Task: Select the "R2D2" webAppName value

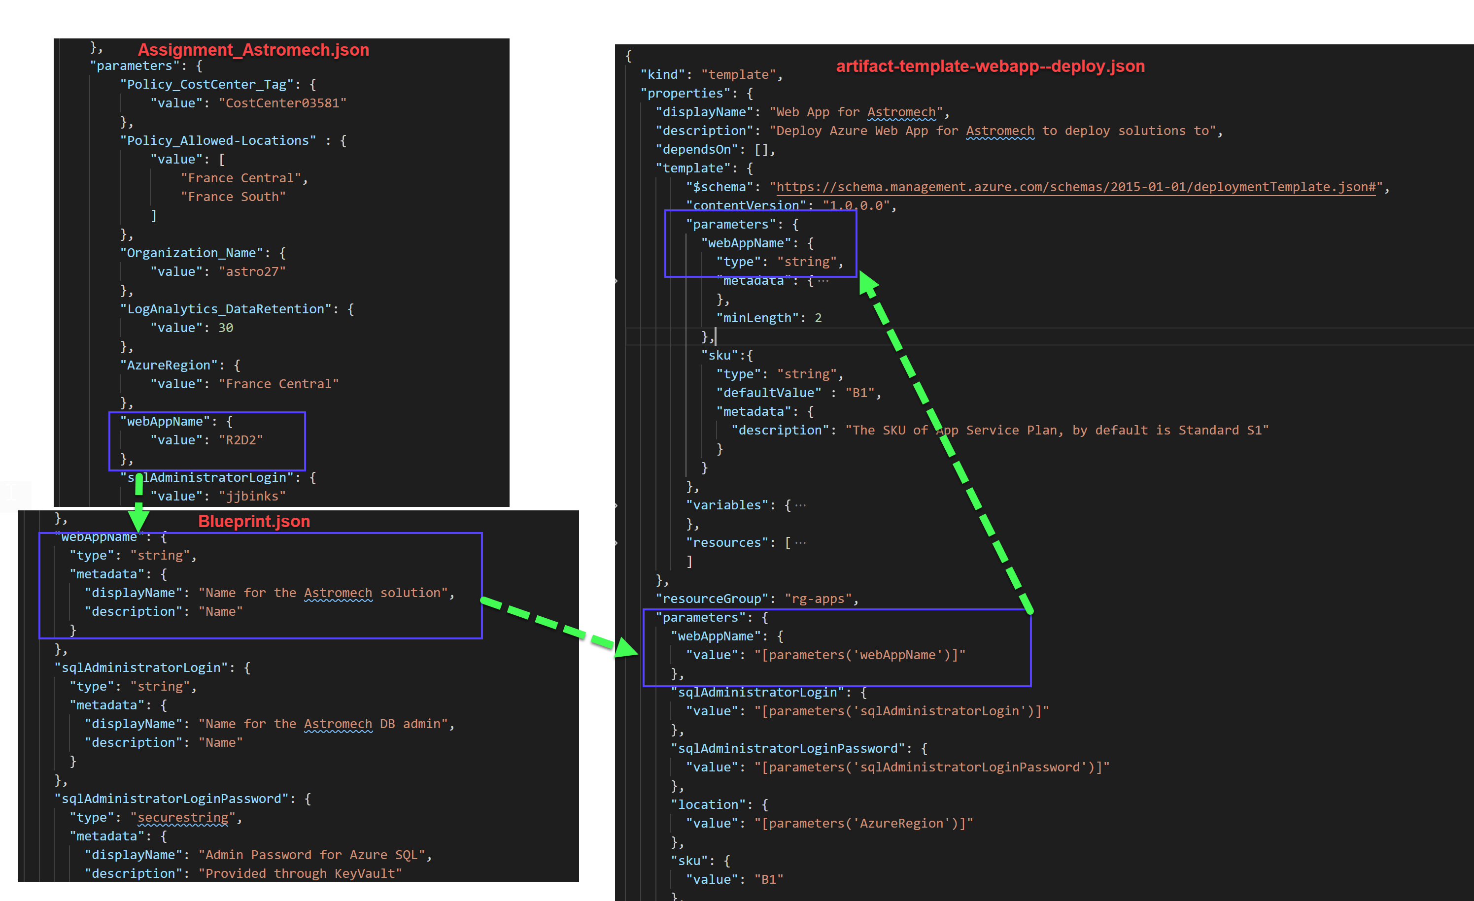Action: pyautogui.click(x=240, y=440)
